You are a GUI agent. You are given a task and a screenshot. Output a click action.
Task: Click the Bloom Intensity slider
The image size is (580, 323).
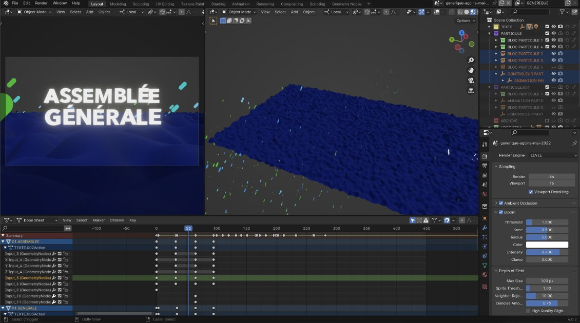[x=547, y=252]
